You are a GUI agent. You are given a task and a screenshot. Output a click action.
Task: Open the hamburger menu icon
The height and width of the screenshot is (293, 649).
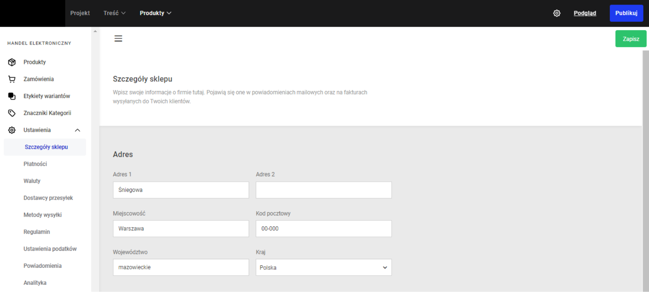[118, 38]
